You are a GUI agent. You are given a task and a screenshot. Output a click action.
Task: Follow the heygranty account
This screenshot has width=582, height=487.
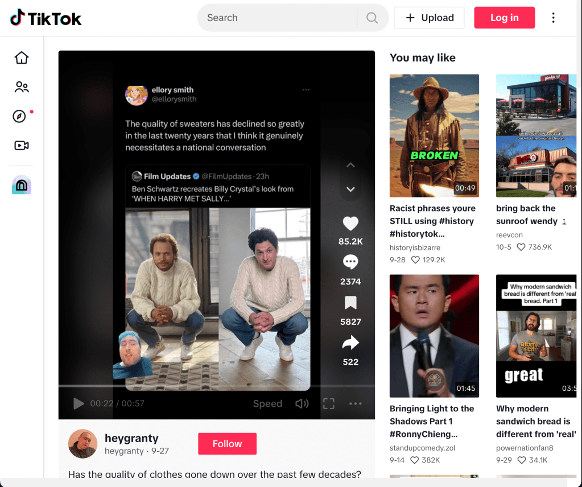pyautogui.click(x=227, y=444)
